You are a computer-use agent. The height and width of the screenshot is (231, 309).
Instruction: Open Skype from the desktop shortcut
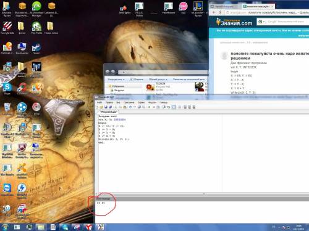click(7, 89)
